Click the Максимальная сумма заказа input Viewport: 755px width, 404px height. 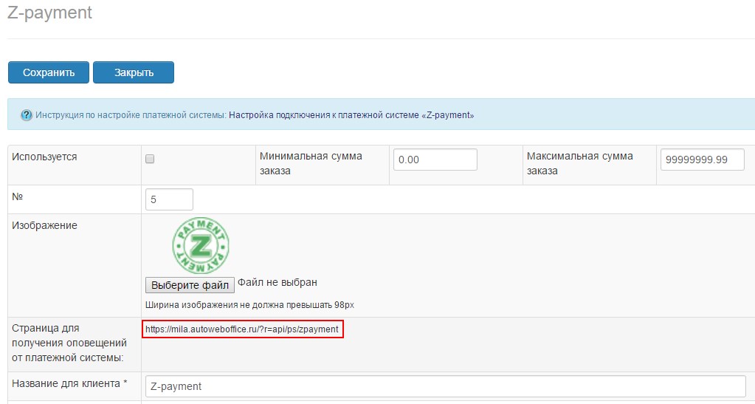click(x=702, y=160)
